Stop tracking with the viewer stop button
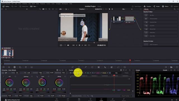Viewport: 179px width, 101px height. (x=79, y=45)
